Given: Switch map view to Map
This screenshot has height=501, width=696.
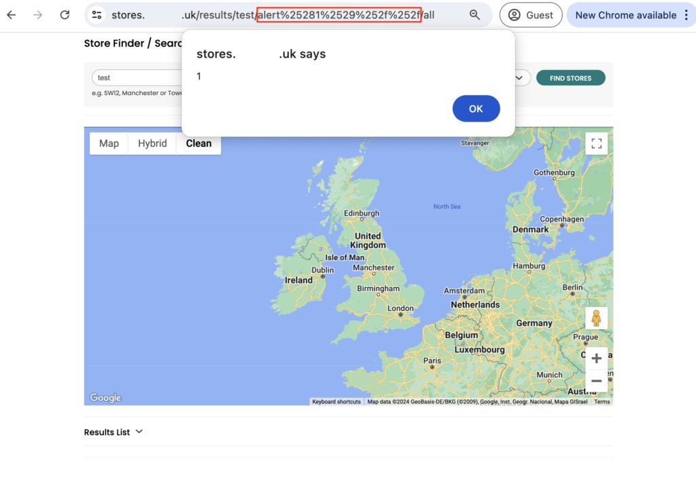Looking at the screenshot, I should point(109,144).
